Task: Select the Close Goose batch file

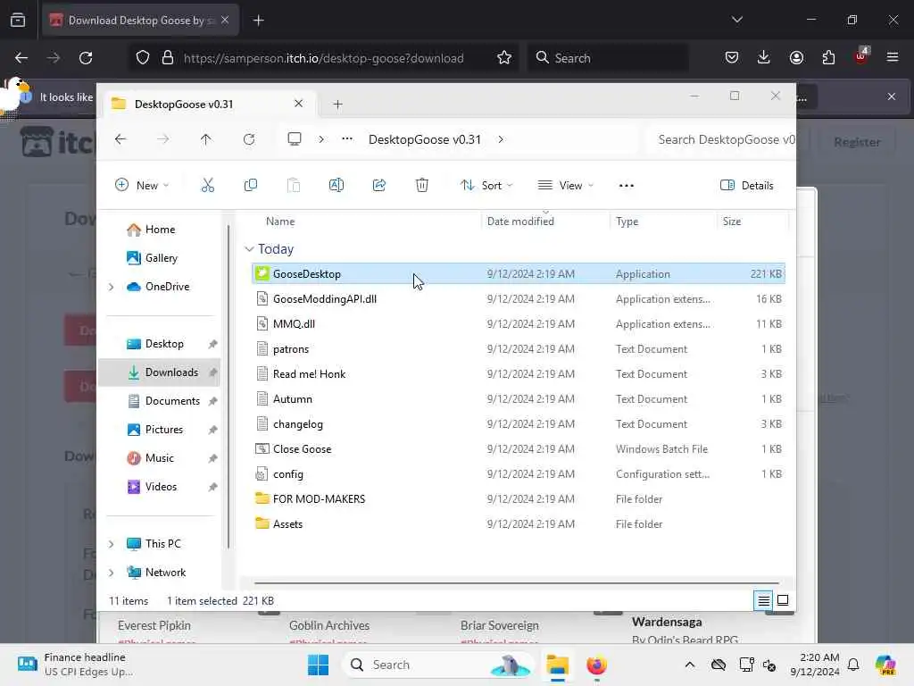Action: [x=519, y=448]
